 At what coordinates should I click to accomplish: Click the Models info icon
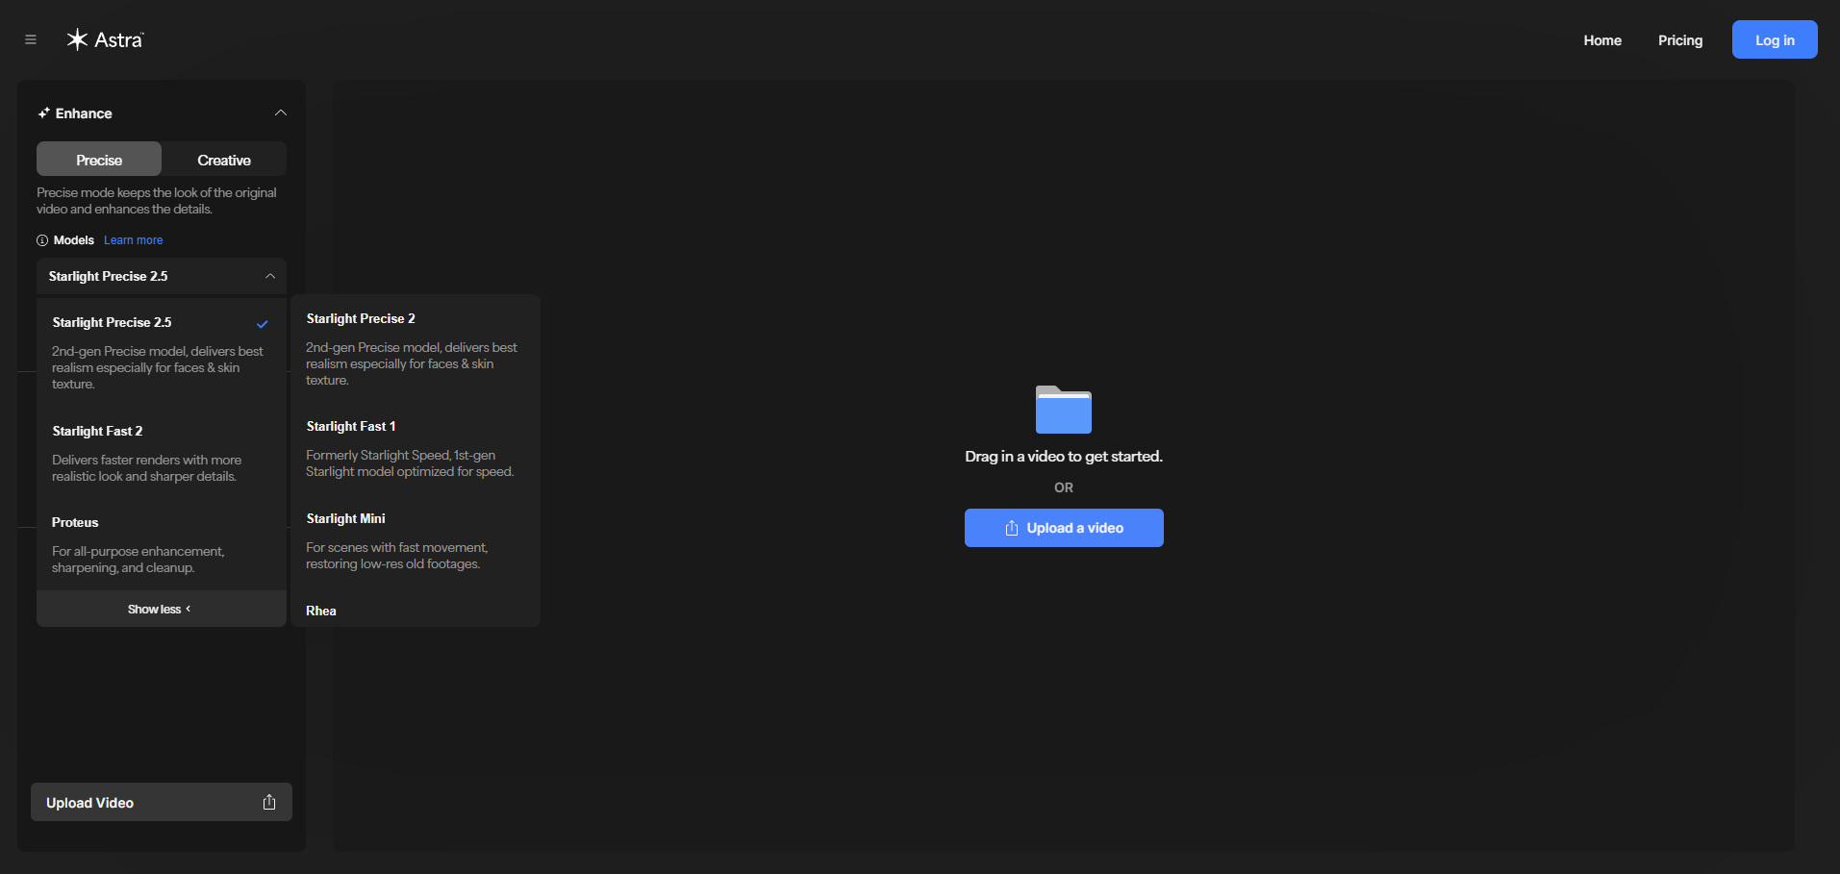[x=42, y=240]
